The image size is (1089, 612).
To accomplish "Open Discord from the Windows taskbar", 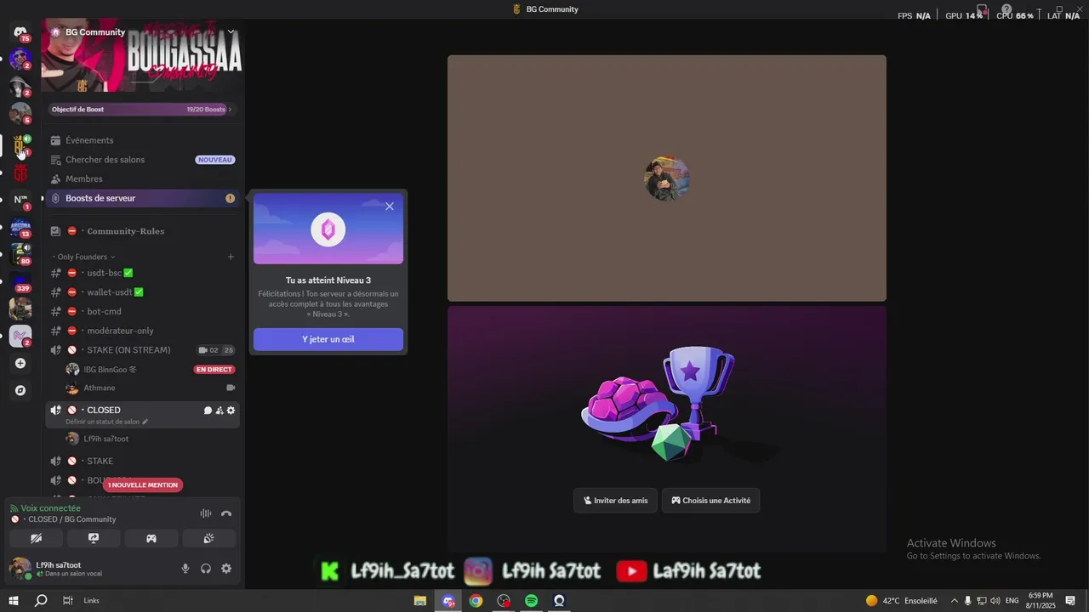I will (448, 600).
